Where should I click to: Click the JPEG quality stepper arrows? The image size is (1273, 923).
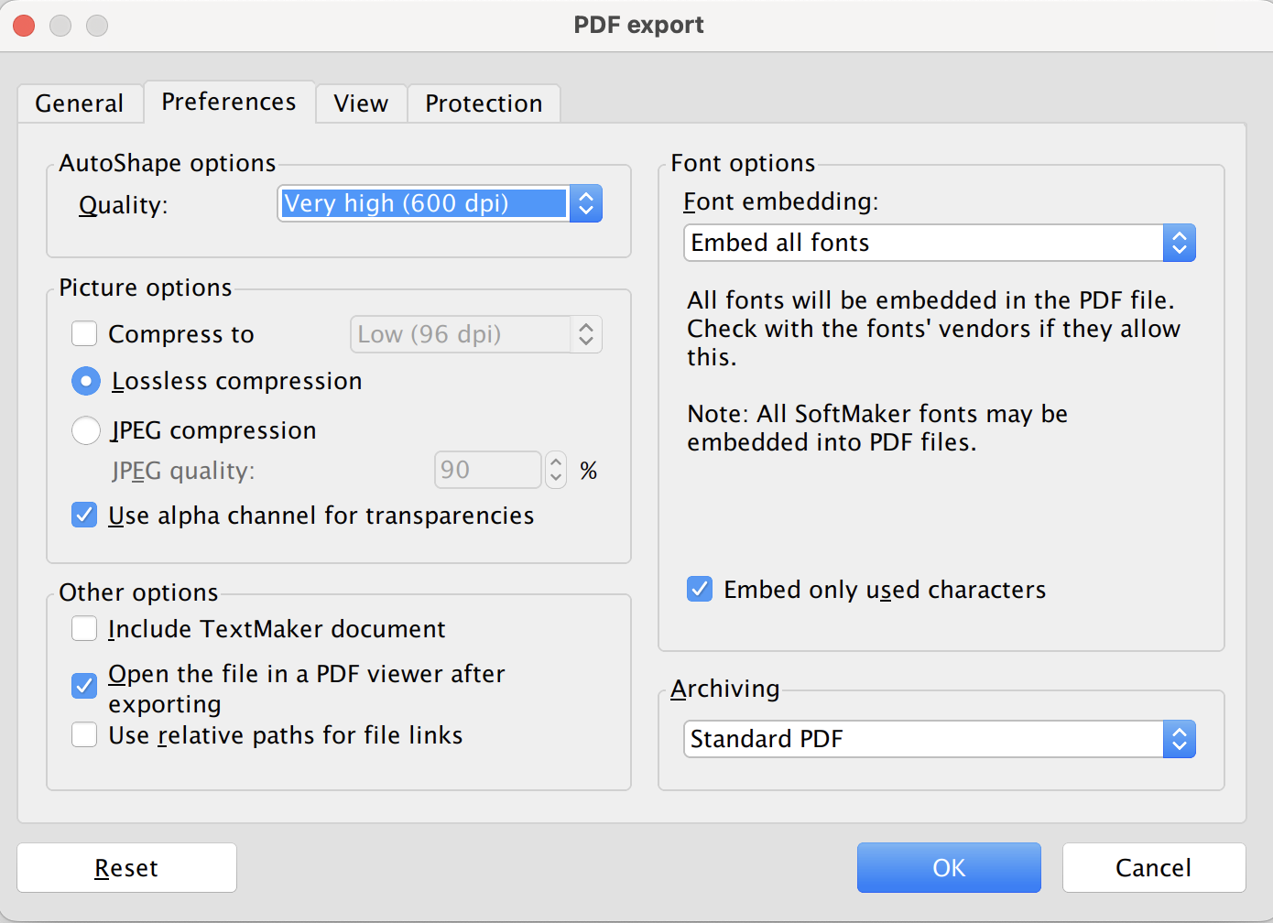556,470
